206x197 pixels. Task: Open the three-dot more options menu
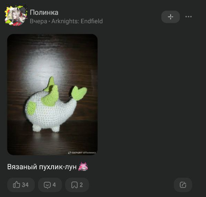pos(189,17)
